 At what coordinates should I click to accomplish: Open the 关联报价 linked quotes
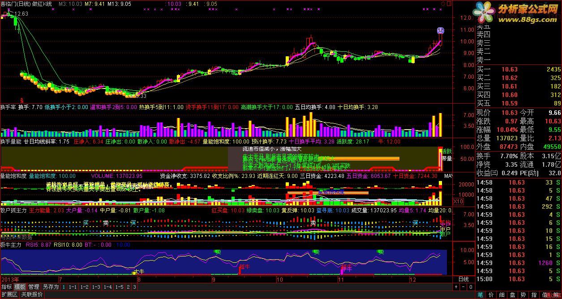click(32, 295)
